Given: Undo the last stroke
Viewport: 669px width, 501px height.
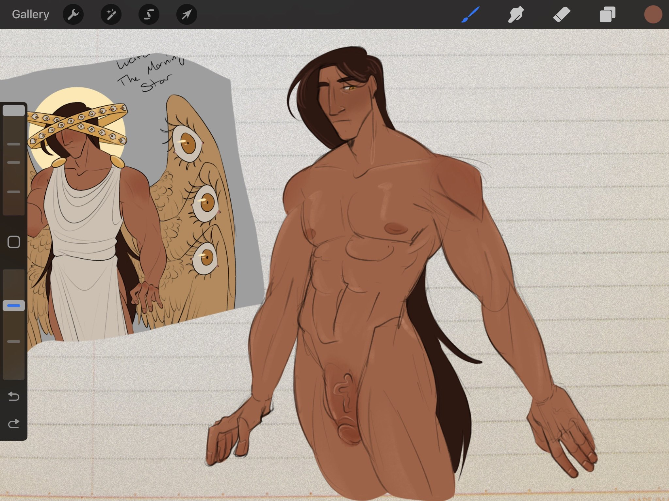Looking at the screenshot, I should (x=14, y=396).
